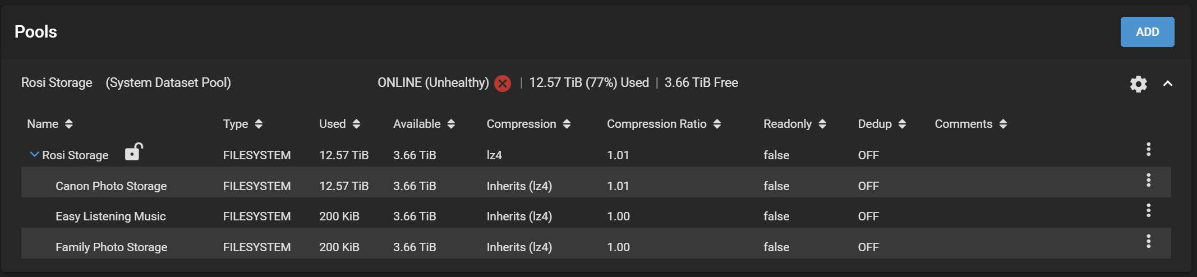1197x277 pixels.
Task: Open three-dot menu for Canon Photo Storage
Action: [1148, 180]
